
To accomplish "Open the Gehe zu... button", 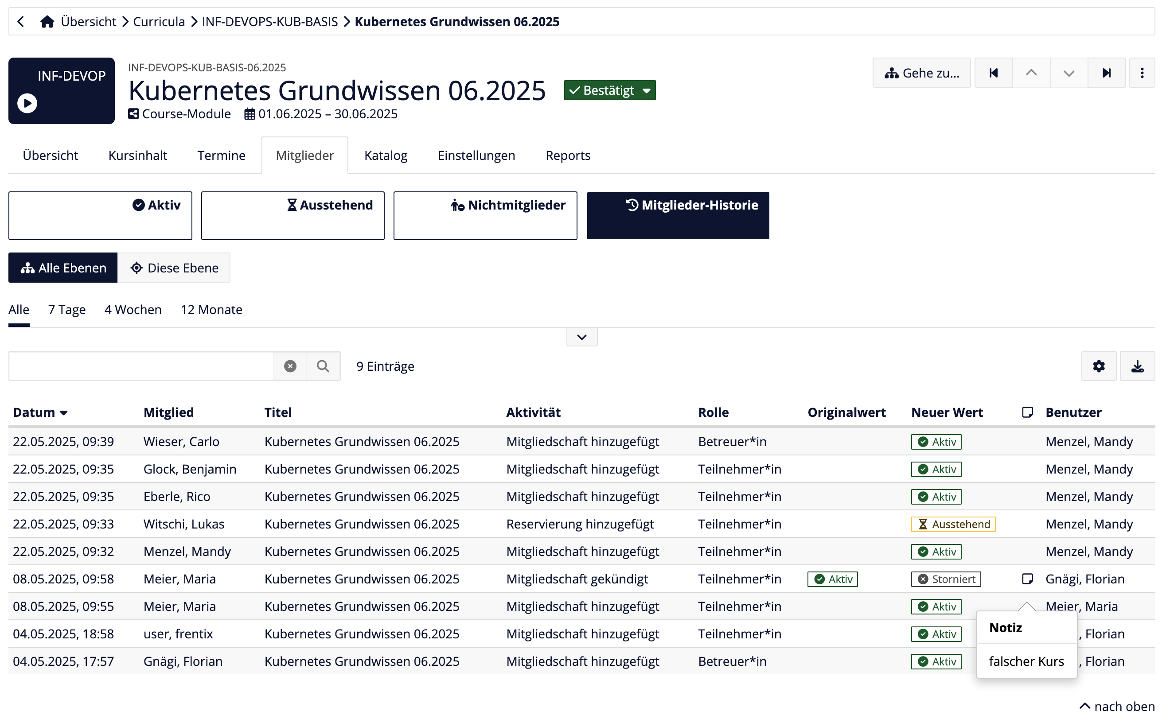I will tap(921, 73).
